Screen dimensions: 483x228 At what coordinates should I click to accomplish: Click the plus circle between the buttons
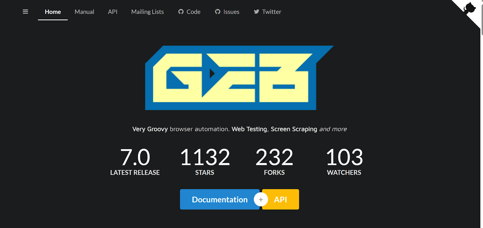coord(261,199)
